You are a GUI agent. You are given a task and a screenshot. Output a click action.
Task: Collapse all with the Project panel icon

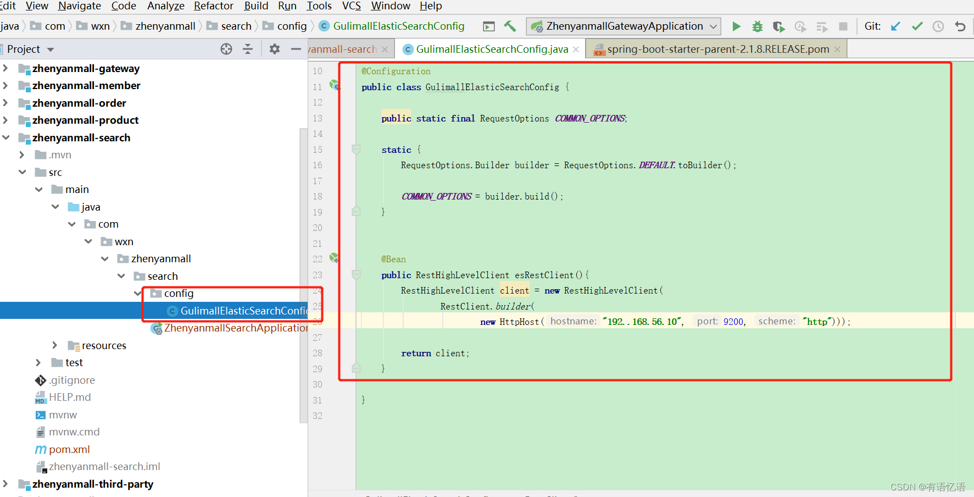pyautogui.click(x=248, y=49)
